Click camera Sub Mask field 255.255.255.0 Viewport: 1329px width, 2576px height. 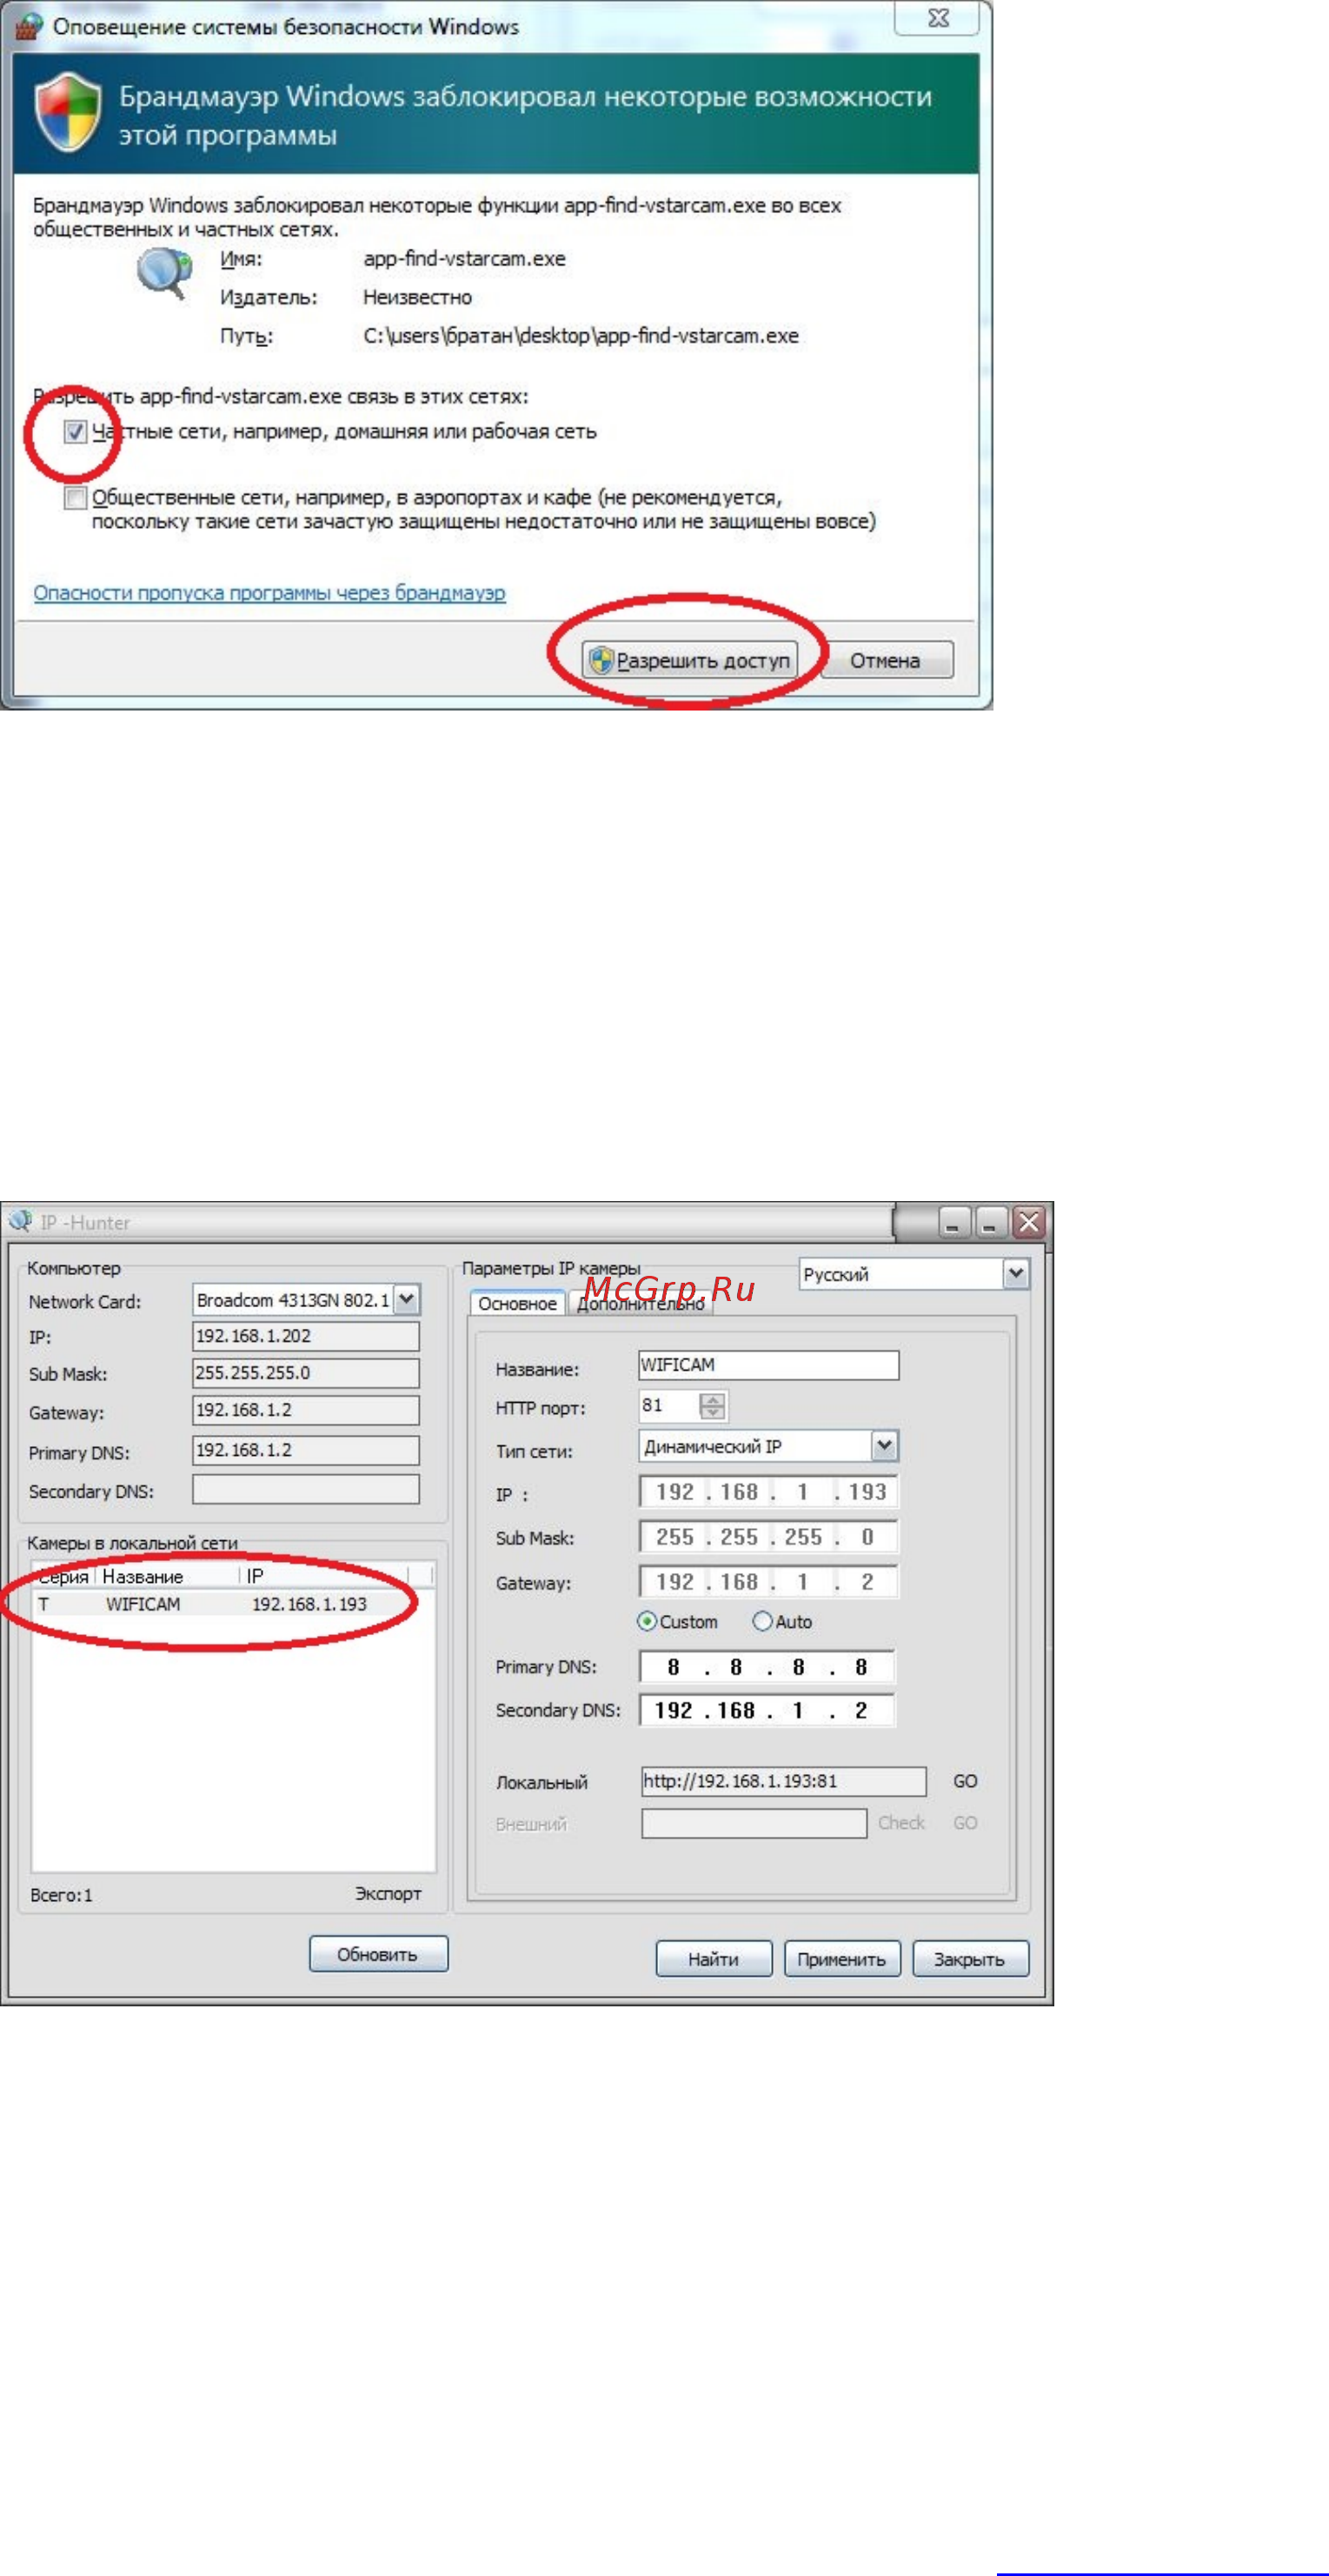click(768, 1536)
